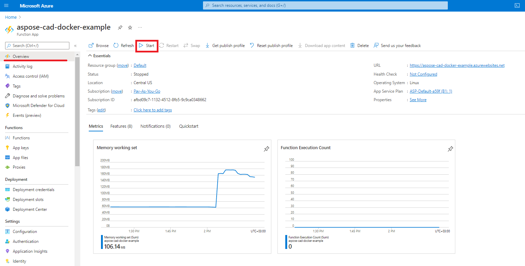Focus the top resources search bar
This screenshot has width=525, height=266.
tap(325, 5)
